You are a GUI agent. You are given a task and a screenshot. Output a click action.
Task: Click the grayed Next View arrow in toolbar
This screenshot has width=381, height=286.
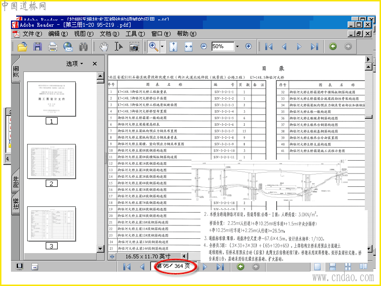[348, 46]
